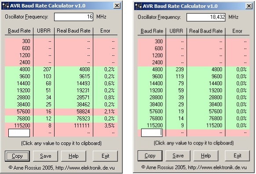Copy UBRR value 19 in right window
This screenshot has width=256, height=174.
[181, 111]
